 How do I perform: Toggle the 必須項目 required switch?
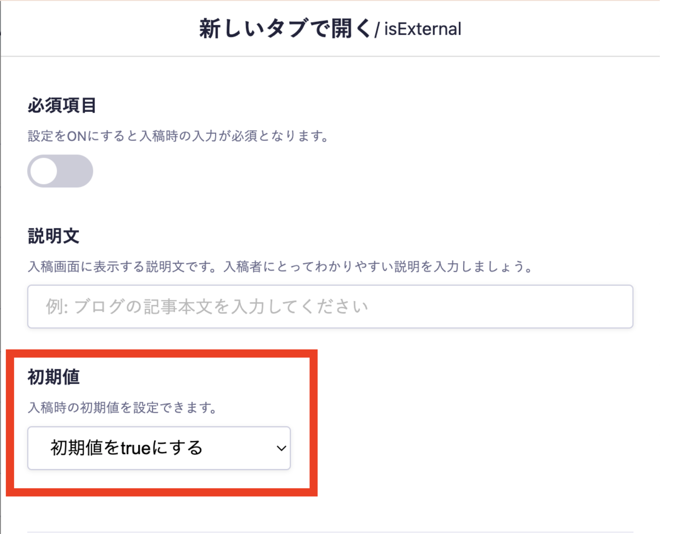[x=60, y=171]
